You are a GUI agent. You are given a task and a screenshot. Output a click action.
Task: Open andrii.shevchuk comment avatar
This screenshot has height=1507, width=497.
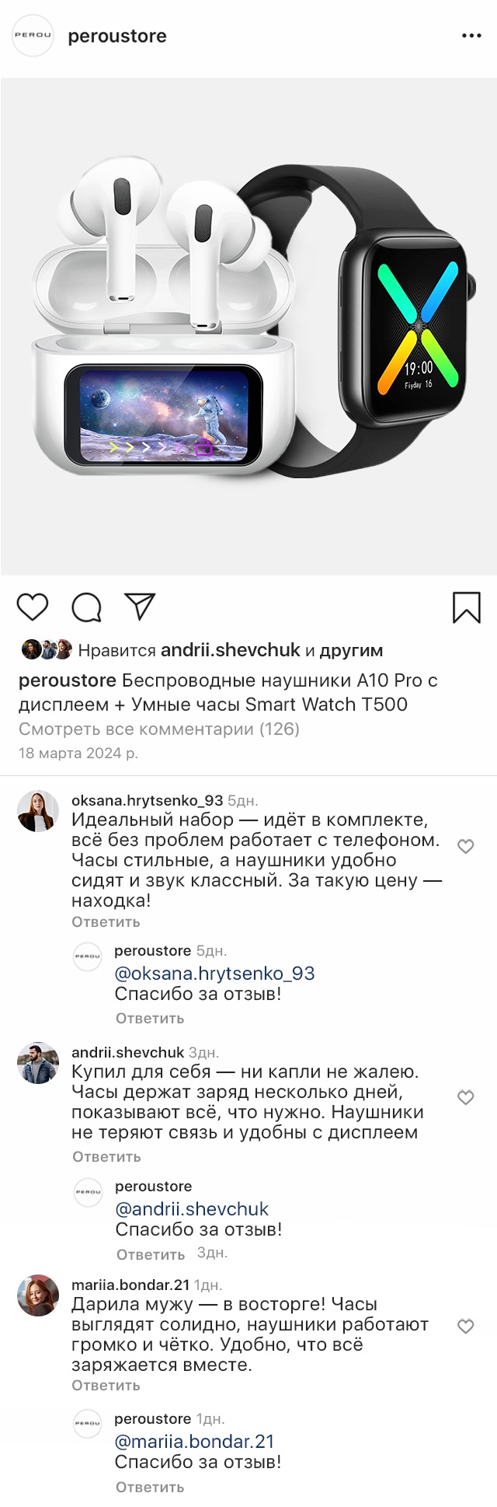[38, 1063]
